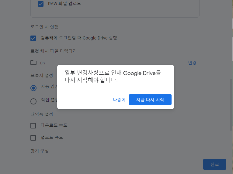Choose 나중에 to restart later

click(x=119, y=100)
